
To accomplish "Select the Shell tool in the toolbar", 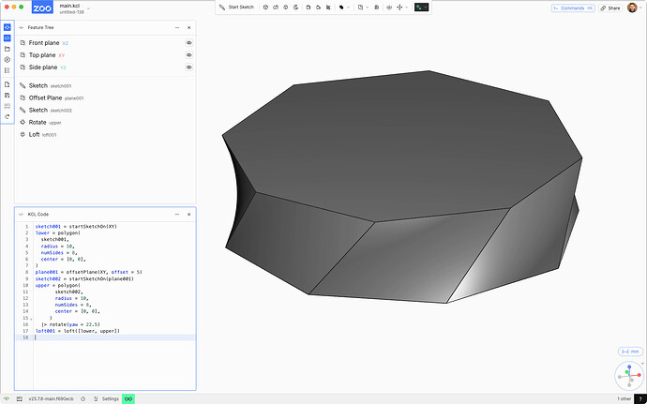I will click(328, 7).
